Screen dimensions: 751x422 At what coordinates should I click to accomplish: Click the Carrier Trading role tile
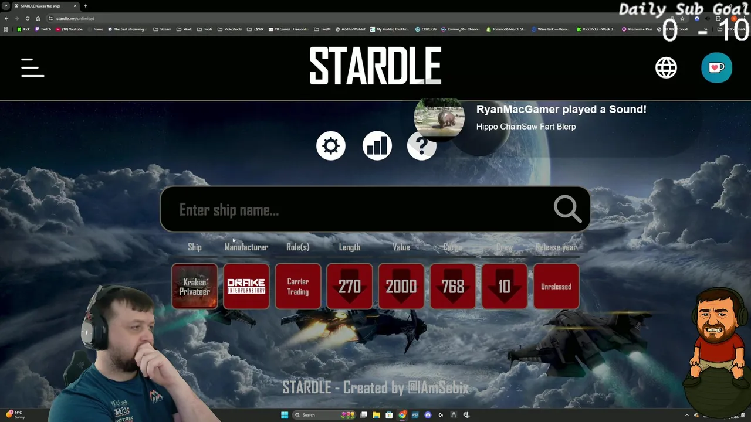[298, 287]
